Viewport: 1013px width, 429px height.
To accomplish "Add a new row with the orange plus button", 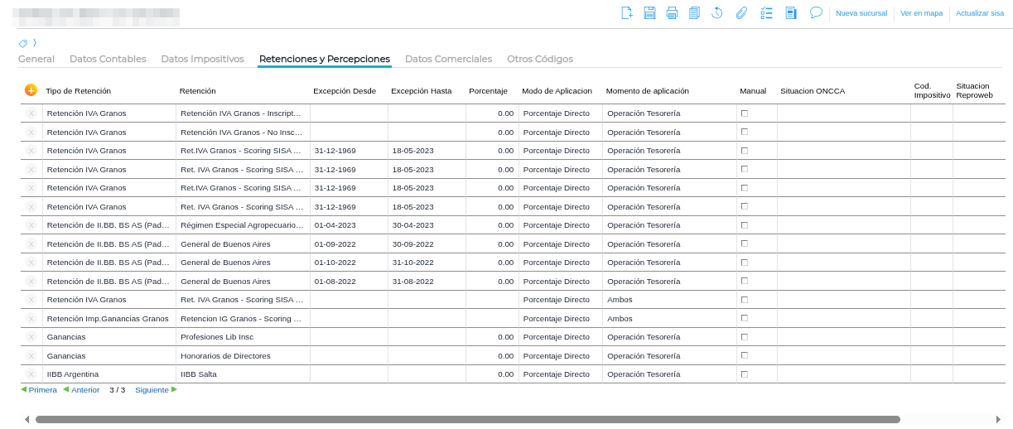I will coord(31,90).
